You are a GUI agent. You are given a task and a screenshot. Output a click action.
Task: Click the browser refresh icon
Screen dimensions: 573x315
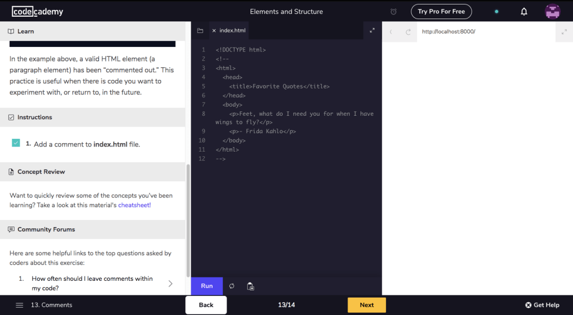(x=408, y=32)
